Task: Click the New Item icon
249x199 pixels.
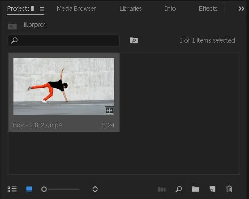Action: pos(212,189)
